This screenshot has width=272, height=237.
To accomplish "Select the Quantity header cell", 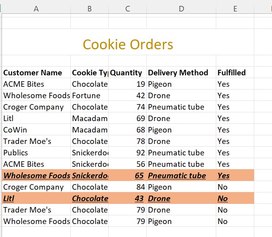I will pyautogui.click(x=126, y=73).
